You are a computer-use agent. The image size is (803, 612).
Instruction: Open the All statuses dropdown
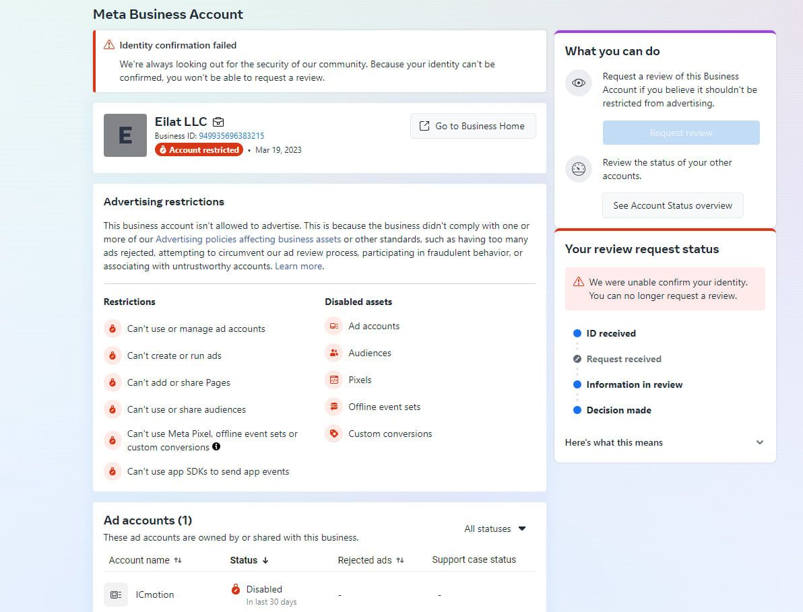495,529
